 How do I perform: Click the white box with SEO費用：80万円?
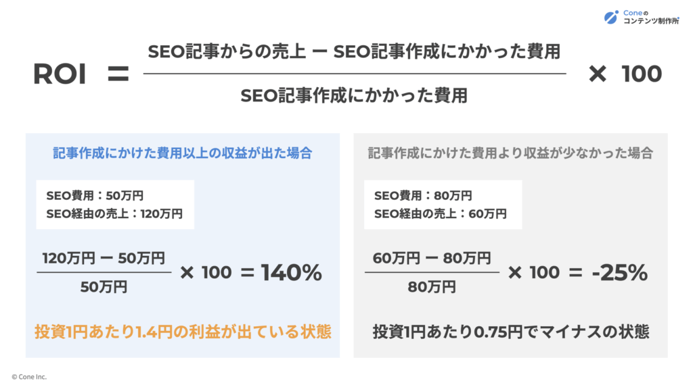click(x=443, y=205)
